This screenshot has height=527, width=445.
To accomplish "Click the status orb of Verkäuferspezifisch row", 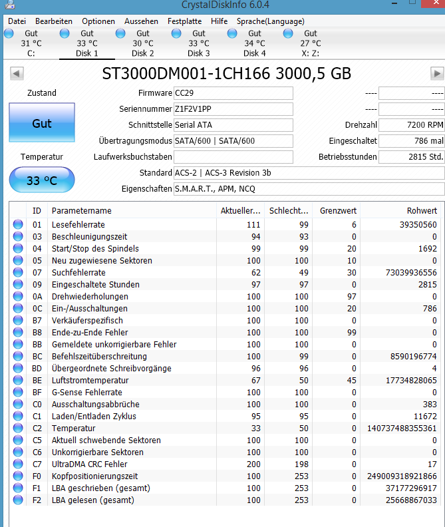I will click(x=18, y=320).
